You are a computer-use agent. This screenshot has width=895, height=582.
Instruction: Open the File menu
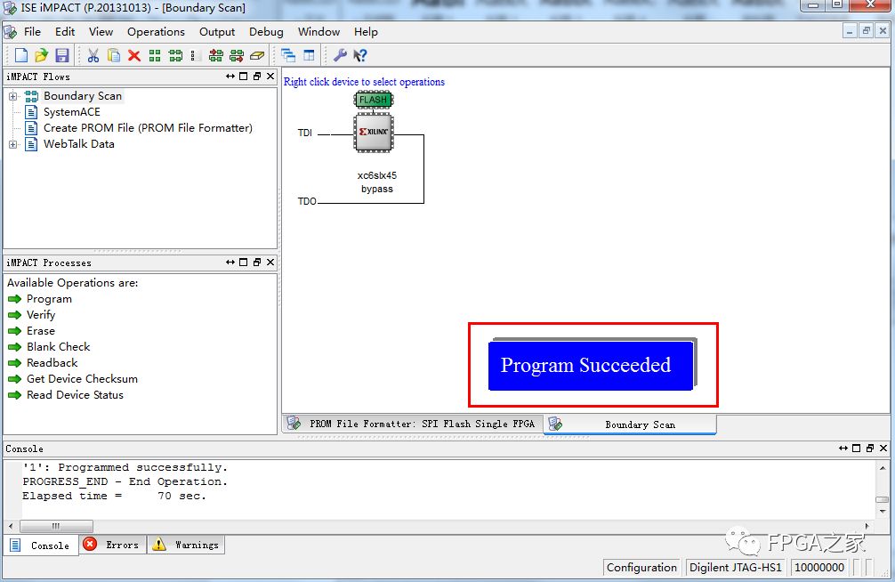(32, 32)
